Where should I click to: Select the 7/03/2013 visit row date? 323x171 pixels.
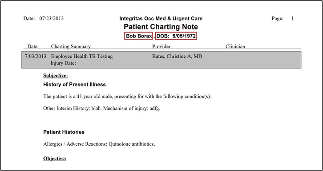coord(36,56)
